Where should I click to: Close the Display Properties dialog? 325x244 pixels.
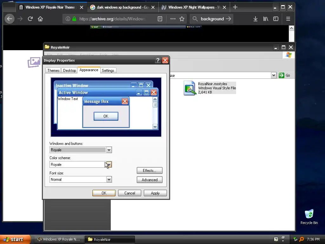(165, 60)
